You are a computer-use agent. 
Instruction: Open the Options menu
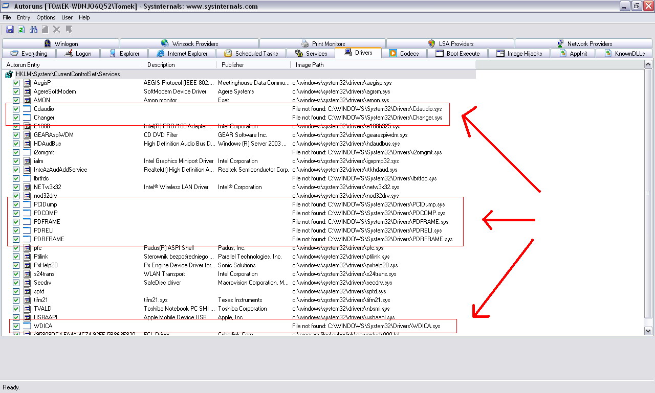tap(46, 17)
